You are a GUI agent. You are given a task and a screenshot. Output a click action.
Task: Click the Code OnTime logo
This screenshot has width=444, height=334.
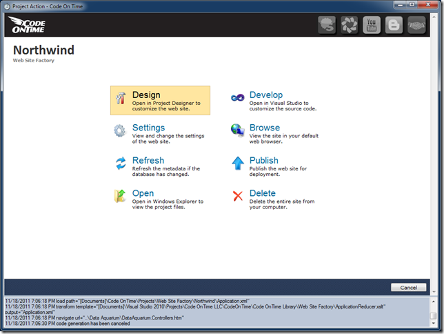coord(28,26)
